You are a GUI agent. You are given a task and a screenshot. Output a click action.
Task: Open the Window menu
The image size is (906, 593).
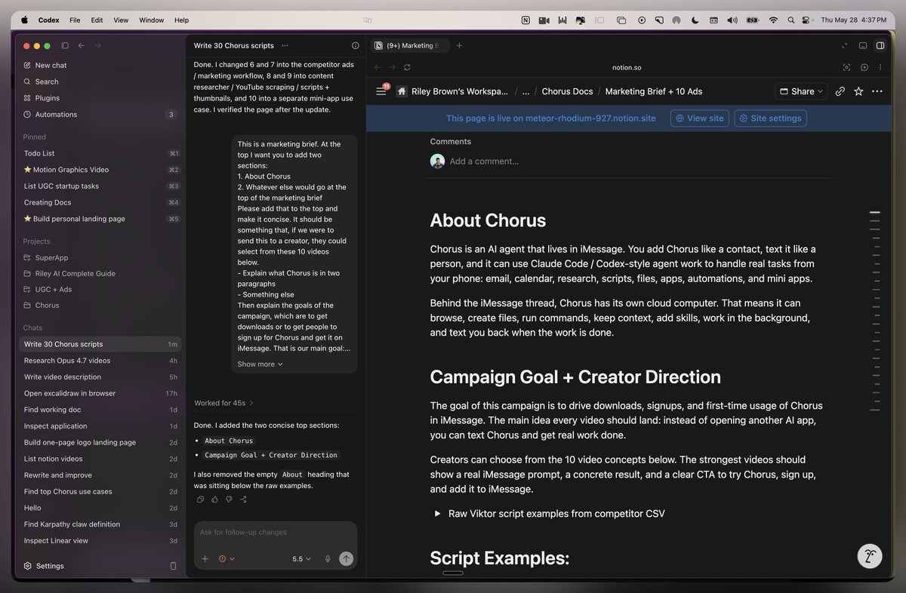pyautogui.click(x=151, y=20)
